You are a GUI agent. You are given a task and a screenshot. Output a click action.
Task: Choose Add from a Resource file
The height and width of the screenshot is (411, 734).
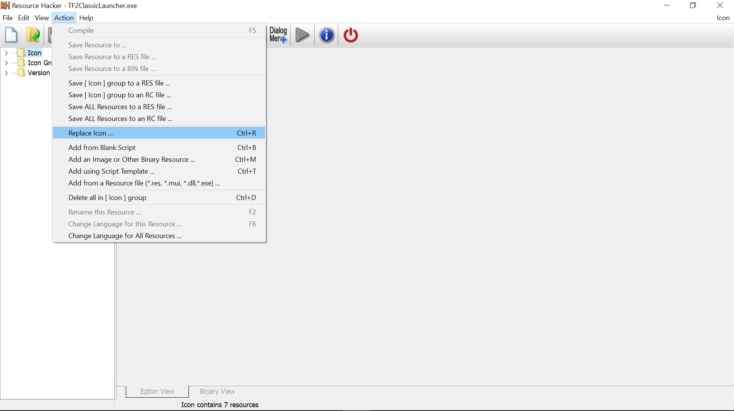tap(159, 183)
